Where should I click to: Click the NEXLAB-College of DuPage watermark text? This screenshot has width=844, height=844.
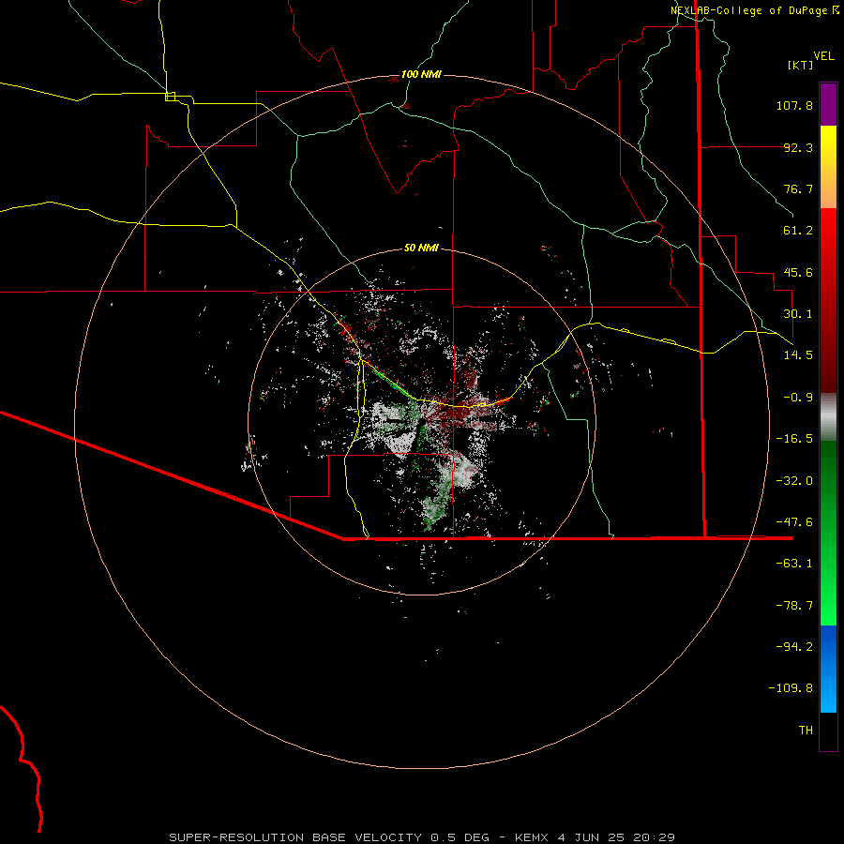pos(755,10)
